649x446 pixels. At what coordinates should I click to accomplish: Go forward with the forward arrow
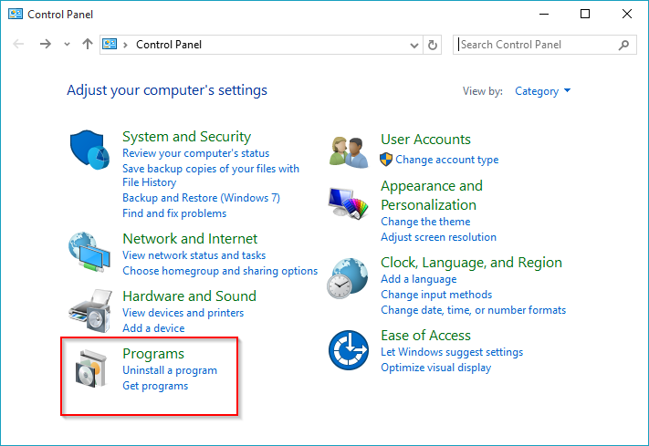(x=45, y=44)
